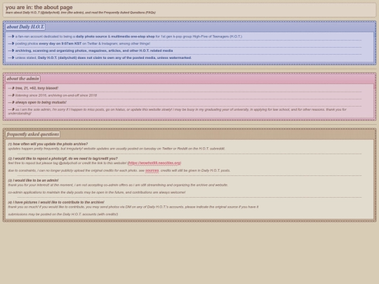Click the arrow bullet before 'archiving, scanning'
This screenshot has height=284, width=379.
pyautogui.click(x=11, y=50)
